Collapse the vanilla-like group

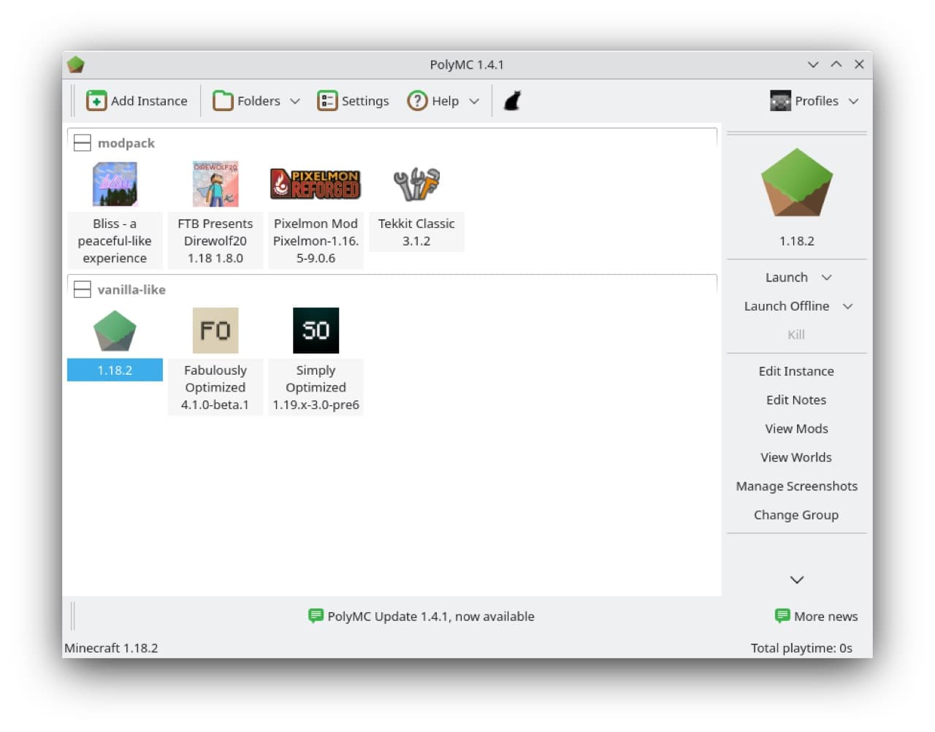point(83,290)
